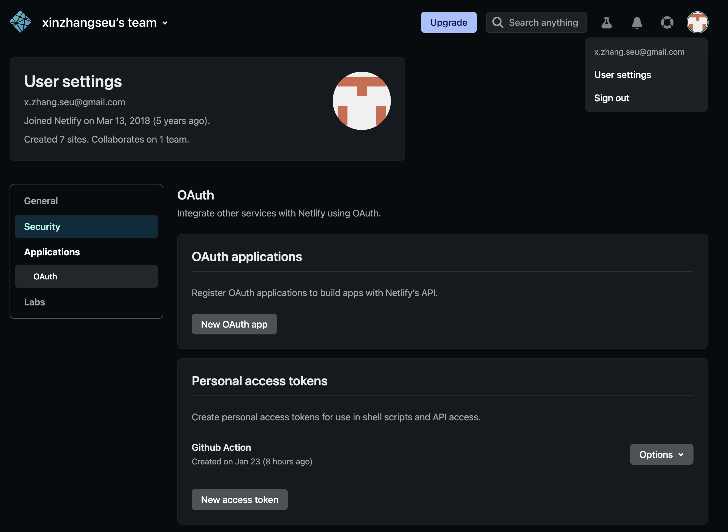Open the support lifebuoy icon
Image resolution: width=728 pixels, height=532 pixels.
point(667,22)
